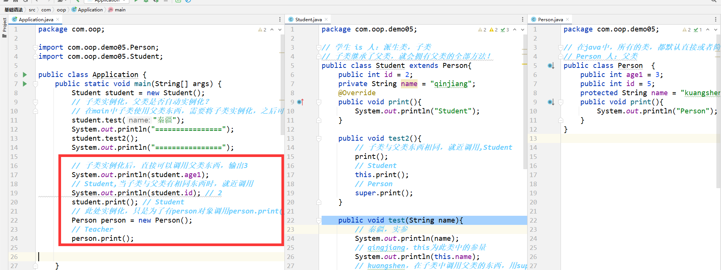Collapse print() method in Person.java
The height and width of the screenshot is (270, 721).
tap(561, 102)
